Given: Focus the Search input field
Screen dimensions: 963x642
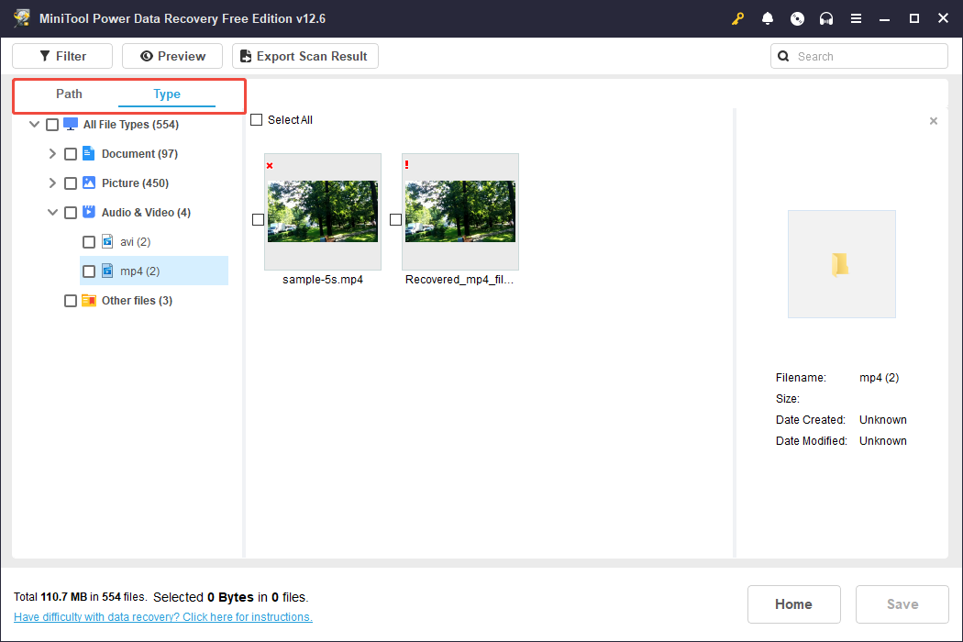Looking at the screenshot, I should pyautogui.click(x=859, y=56).
